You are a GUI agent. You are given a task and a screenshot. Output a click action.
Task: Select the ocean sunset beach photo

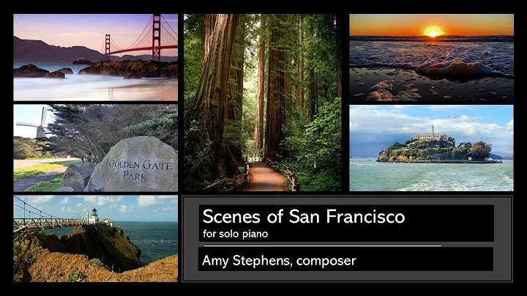click(x=432, y=58)
